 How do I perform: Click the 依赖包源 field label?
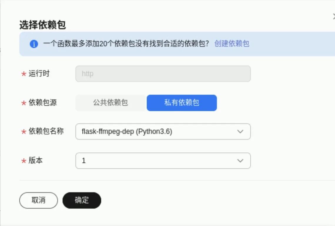coord(43,103)
